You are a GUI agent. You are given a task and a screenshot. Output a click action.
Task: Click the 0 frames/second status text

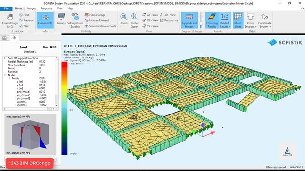click(276, 167)
